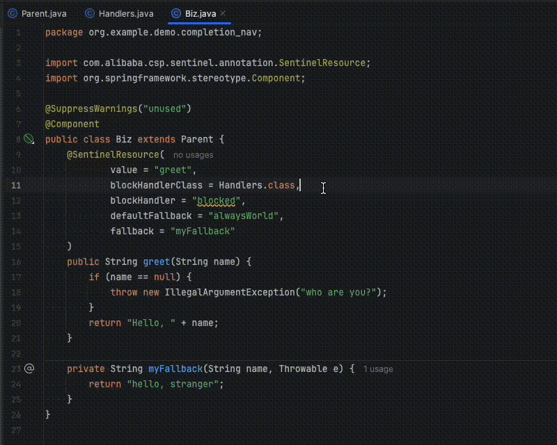Click the "greet" string value
Screen dimensions: 557x445
[173, 170]
